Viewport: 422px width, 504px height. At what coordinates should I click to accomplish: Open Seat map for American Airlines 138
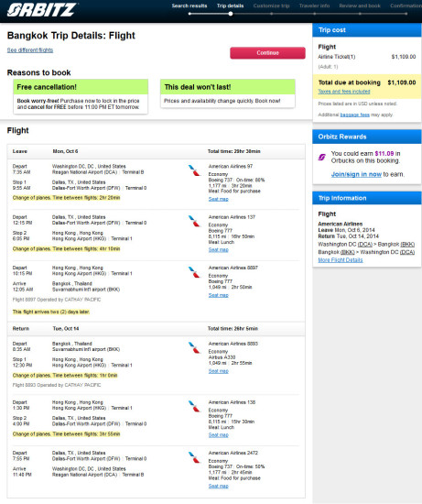click(219, 435)
